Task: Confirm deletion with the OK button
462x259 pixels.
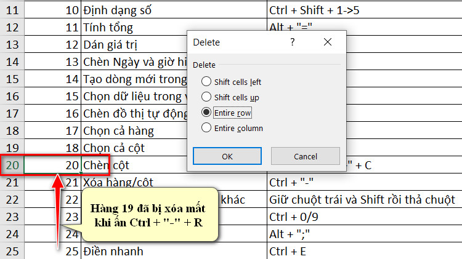Action: [227, 156]
